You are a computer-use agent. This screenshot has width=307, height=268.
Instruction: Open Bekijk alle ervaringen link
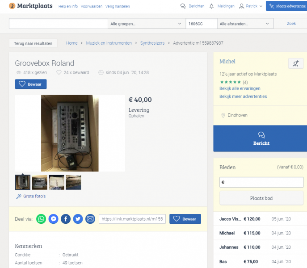pyautogui.click(x=240, y=88)
